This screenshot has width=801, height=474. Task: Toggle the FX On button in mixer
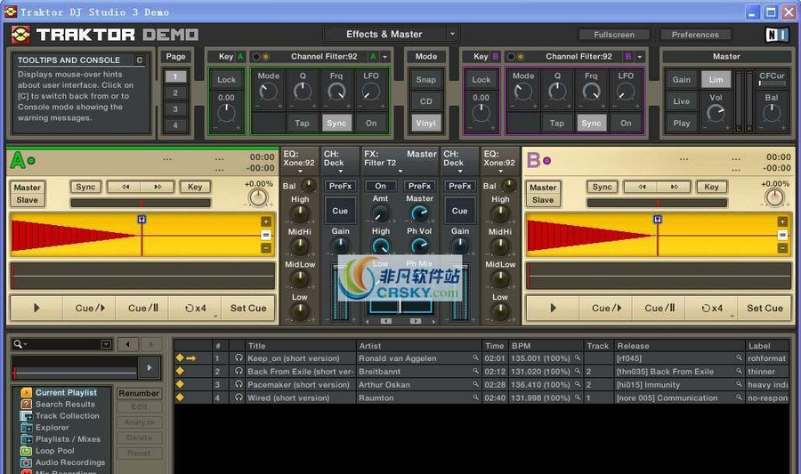click(381, 186)
